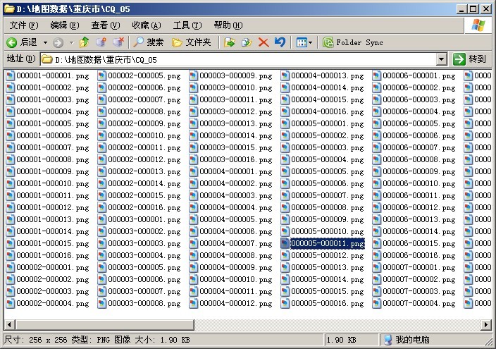The width and height of the screenshot is (496, 349).
Task: Select file 000001-000001.png
Action: pos(48,75)
